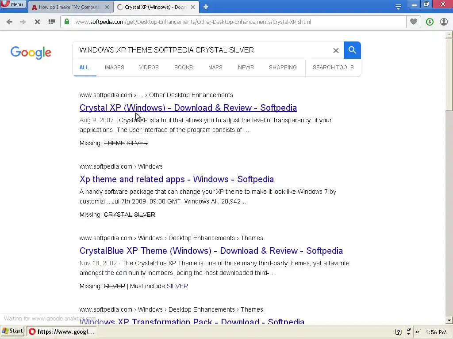Switch to the SHOPPING search tab

tap(283, 68)
